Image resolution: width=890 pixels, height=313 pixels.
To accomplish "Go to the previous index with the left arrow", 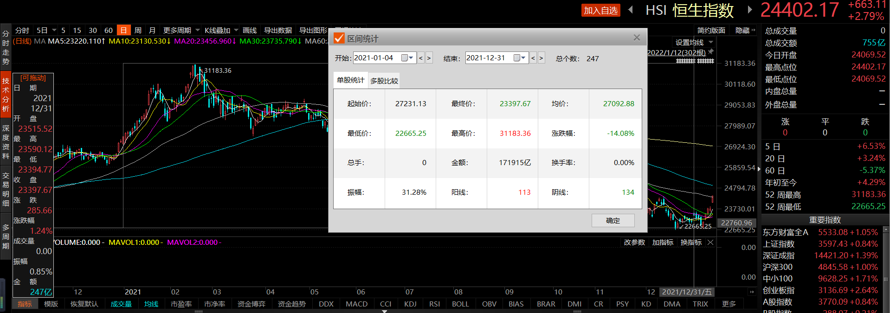I will click(630, 10).
